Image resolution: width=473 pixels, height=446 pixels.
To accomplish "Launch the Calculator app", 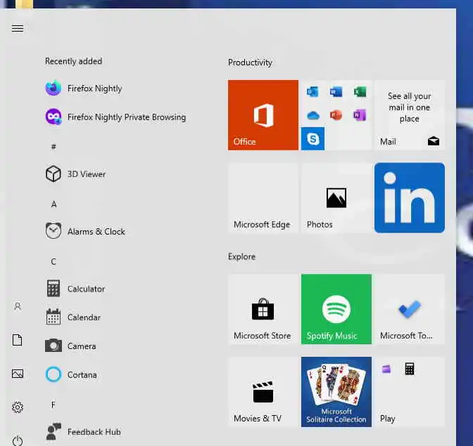I will click(x=75, y=289).
